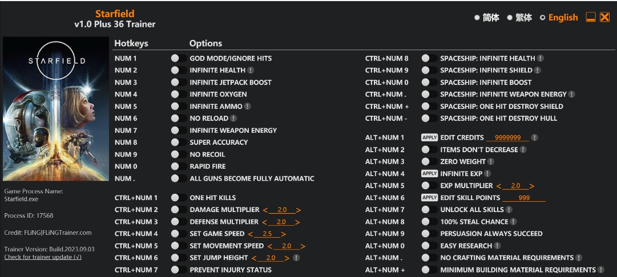617x277 pixels.
Task: Enable Super Accuracy toggle
Action: tap(179, 142)
